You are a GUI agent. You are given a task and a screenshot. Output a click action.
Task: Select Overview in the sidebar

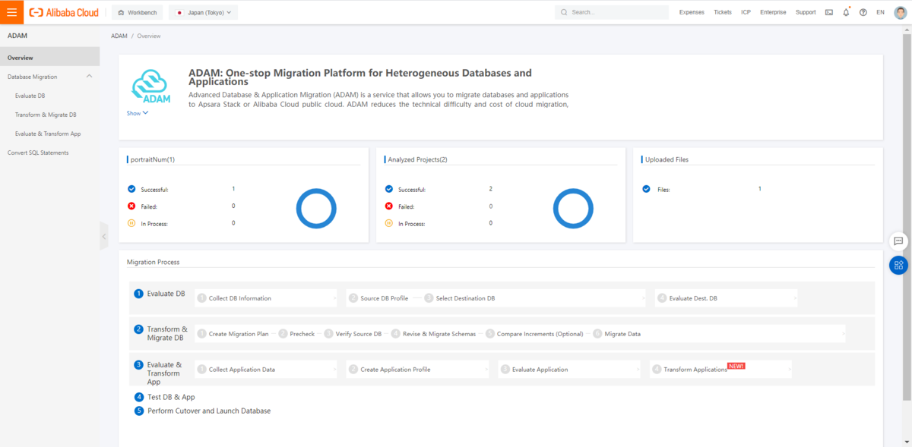pos(49,58)
